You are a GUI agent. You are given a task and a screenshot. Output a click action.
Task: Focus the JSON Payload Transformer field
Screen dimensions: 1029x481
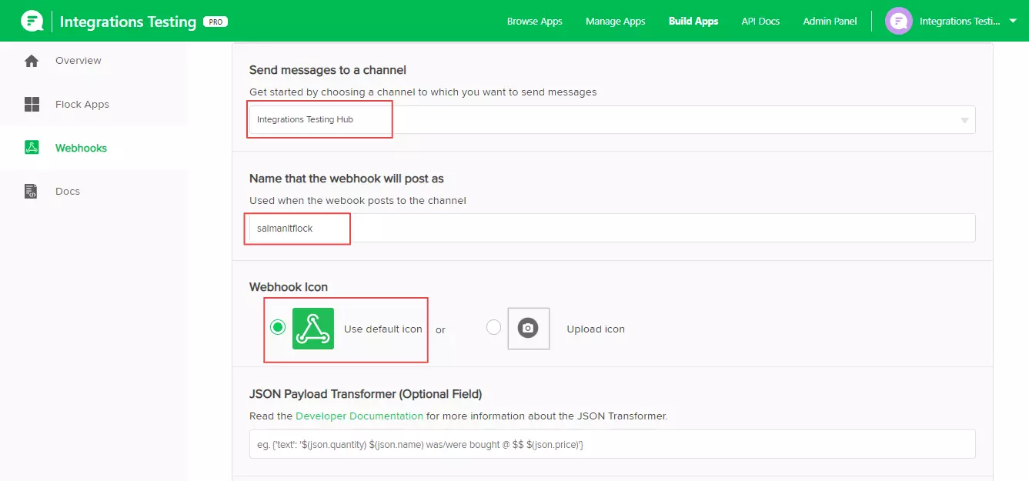[612, 444]
